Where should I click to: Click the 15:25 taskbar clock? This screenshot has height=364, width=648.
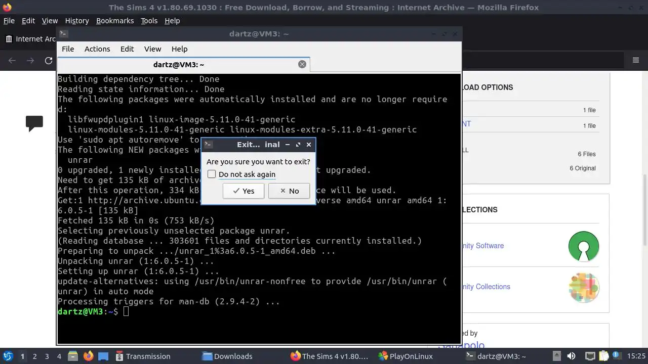[636, 356]
